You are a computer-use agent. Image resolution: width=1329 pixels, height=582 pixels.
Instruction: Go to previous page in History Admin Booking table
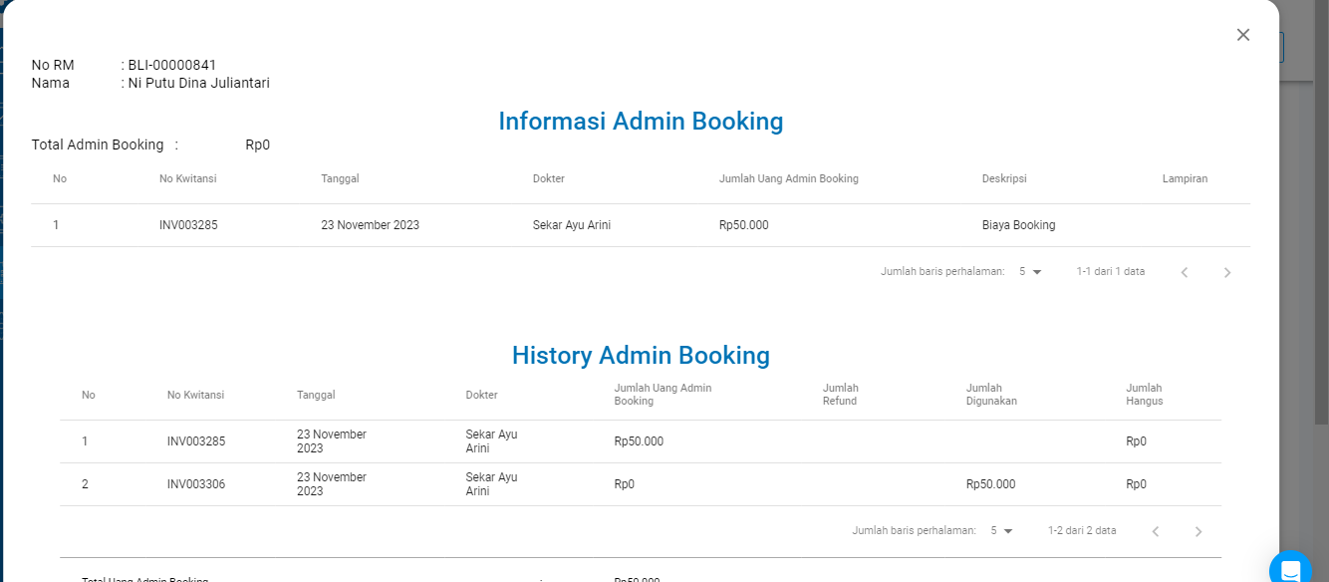coord(1156,531)
